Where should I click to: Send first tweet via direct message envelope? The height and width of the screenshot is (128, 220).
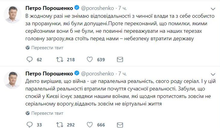tap(120, 59)
